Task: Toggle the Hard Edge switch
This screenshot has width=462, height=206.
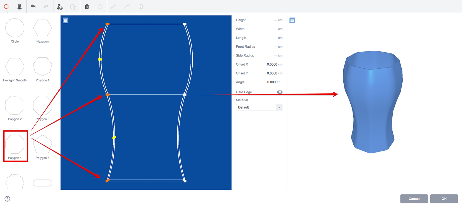Action: [x=280, y=92]
